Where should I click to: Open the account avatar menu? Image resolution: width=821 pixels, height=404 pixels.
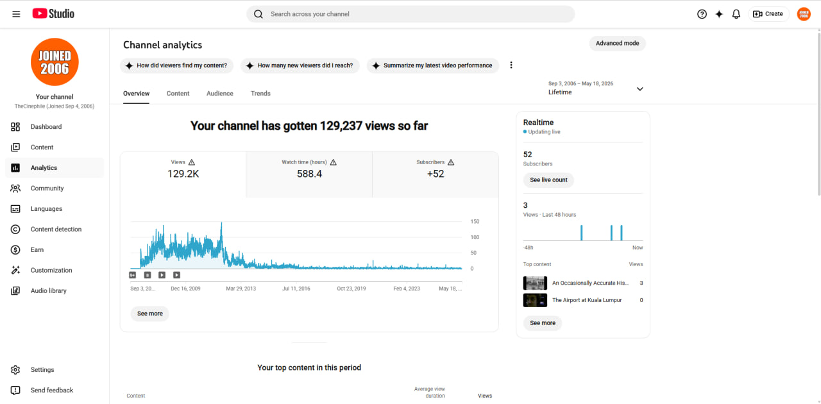[x=804, y=14]
